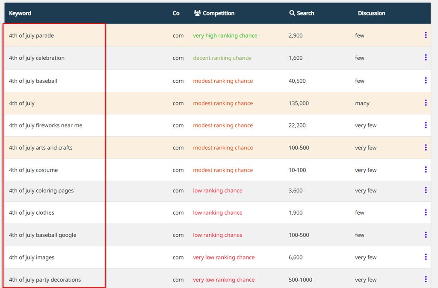
Task: Click the 'Co' column header
Action: coord(176,13)
